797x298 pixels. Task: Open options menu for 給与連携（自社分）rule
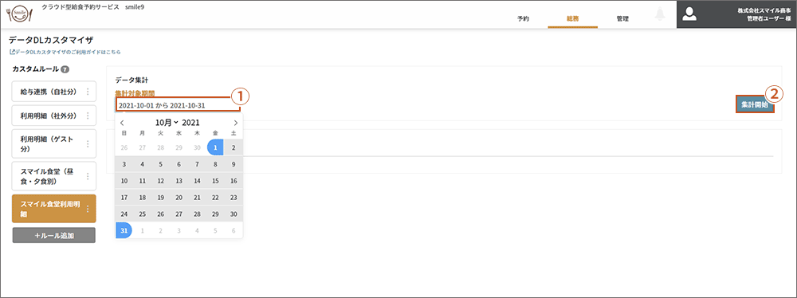(x=88, y=92)
